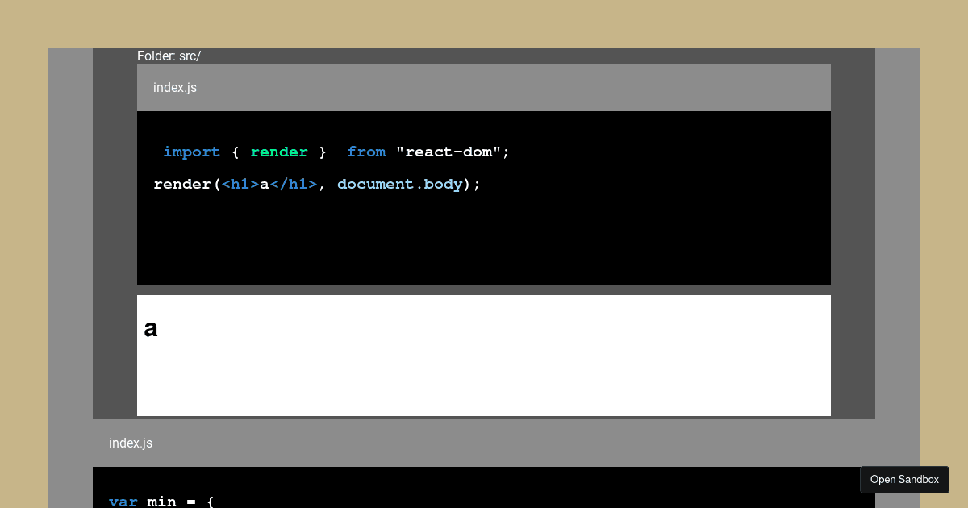Click the Open Sandbox button
The height and width of the screenshot is (508, 968).
point(904,480)
